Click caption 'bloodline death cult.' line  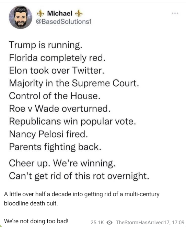(31, 203)
